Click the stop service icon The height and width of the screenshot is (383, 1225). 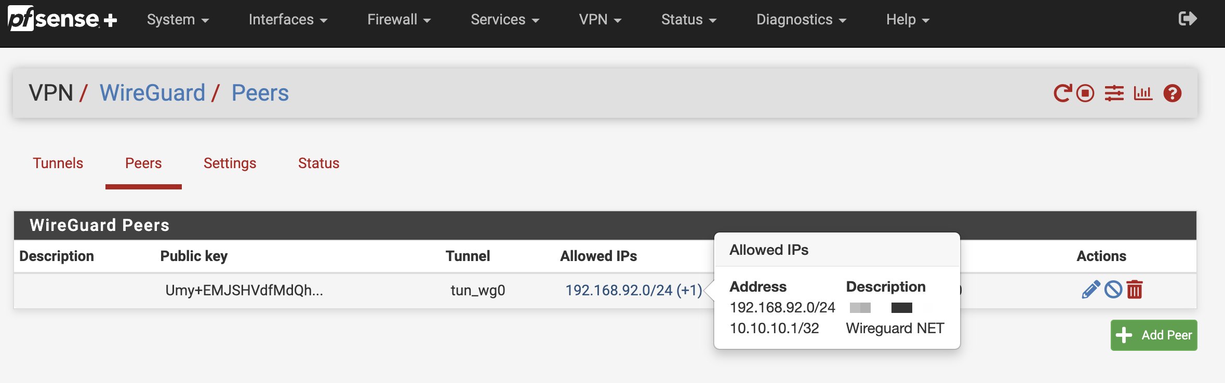point(1085,93)
